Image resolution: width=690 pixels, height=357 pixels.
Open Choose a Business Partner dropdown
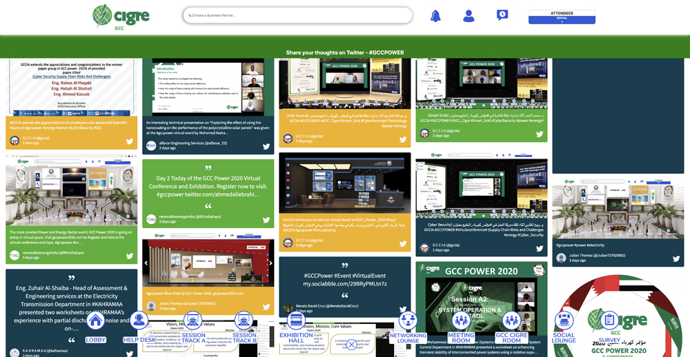point(297,15)
